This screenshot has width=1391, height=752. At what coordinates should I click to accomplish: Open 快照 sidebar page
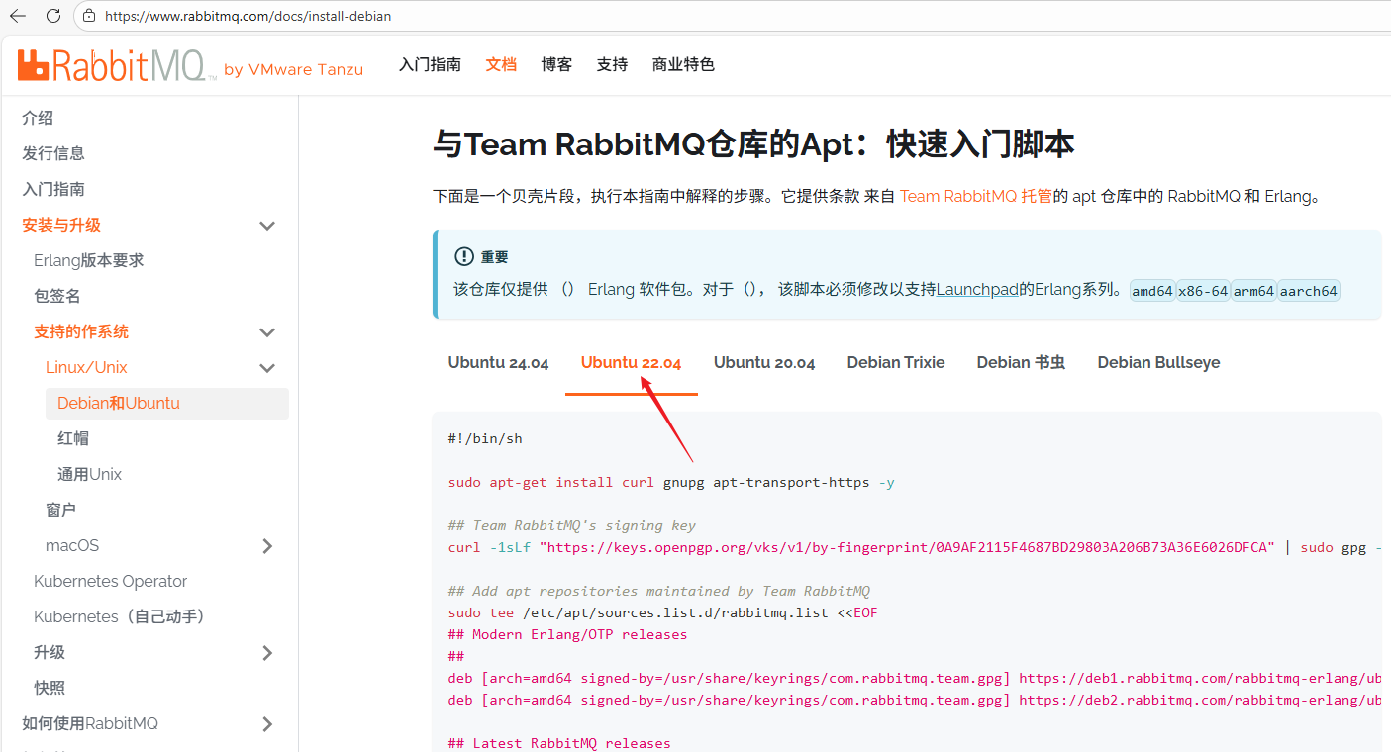50,688
